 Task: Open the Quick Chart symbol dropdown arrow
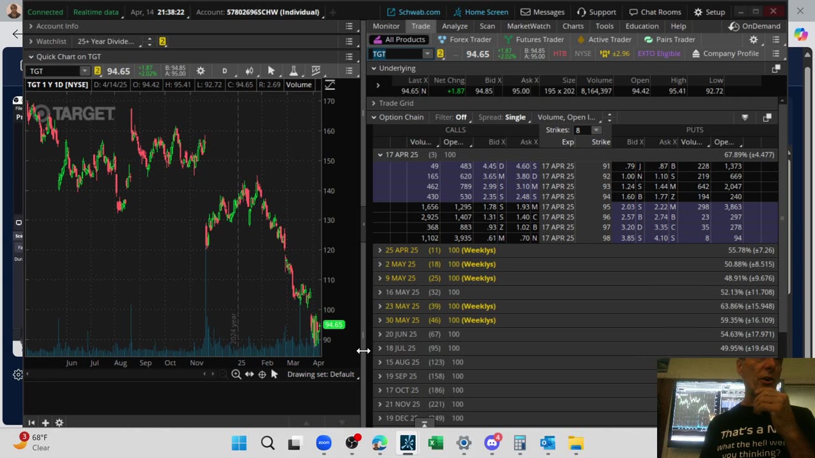click(84, 71)
